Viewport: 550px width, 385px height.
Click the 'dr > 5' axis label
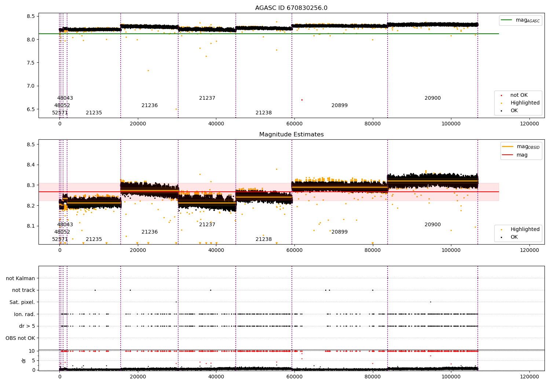(27, 326)
